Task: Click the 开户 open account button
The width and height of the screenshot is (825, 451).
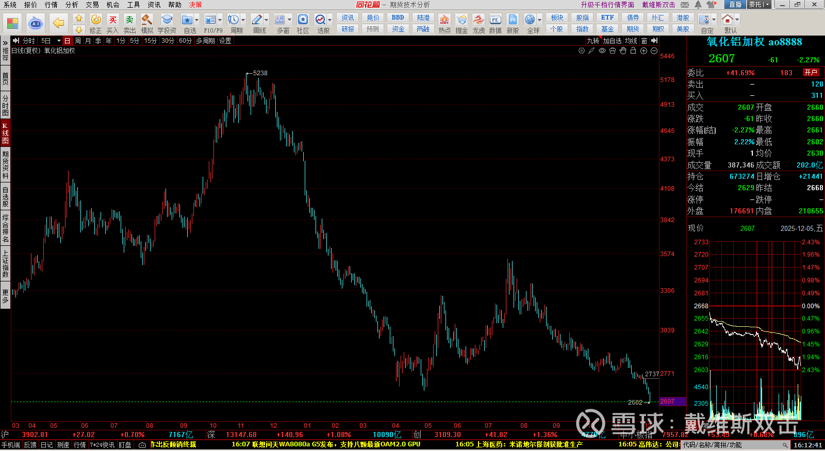Action: [x=811, y=73]
